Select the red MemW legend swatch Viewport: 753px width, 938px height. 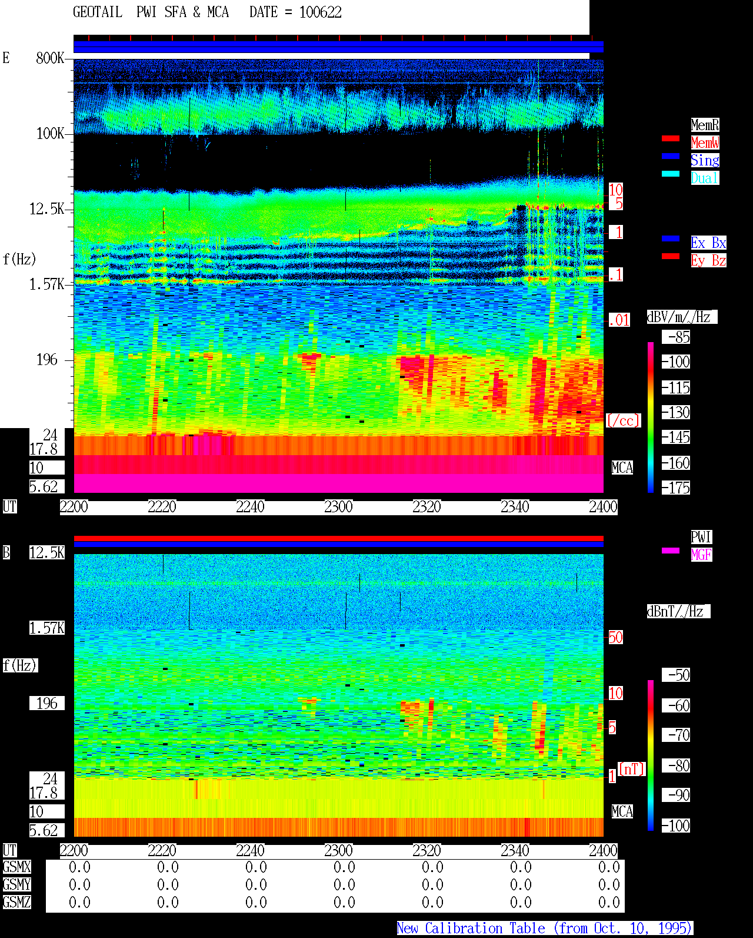click(x=671, y=138)
